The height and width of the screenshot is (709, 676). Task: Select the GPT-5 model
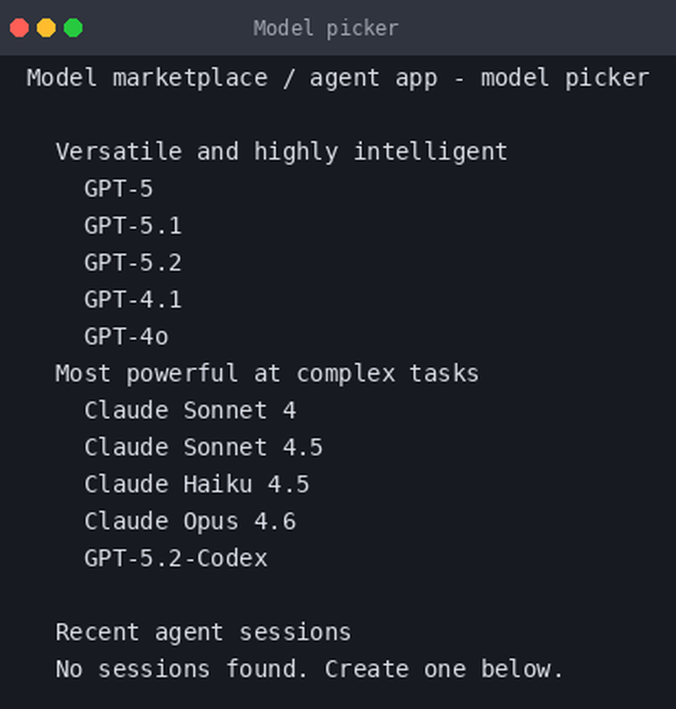click(x=119, y=188)
